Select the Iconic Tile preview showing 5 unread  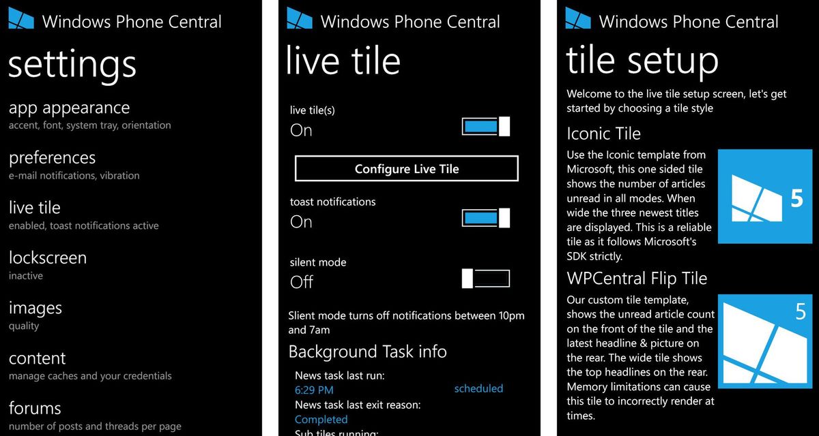[764, 196]
